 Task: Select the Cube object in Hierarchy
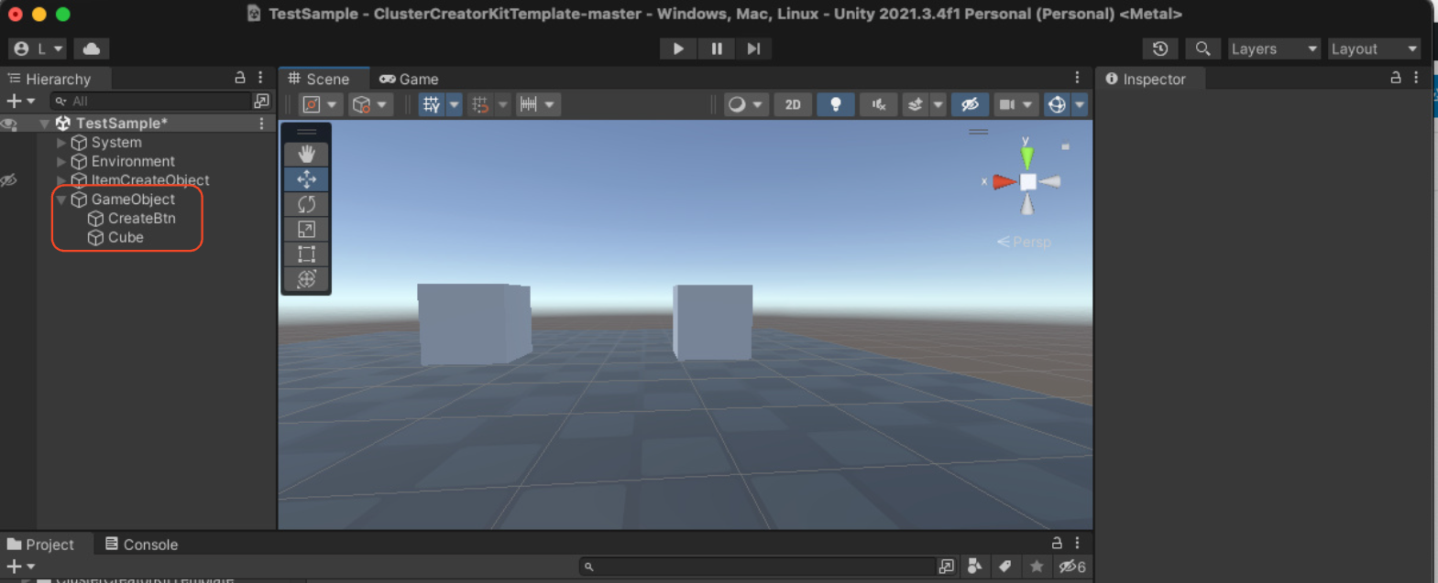tap(126, 237)
